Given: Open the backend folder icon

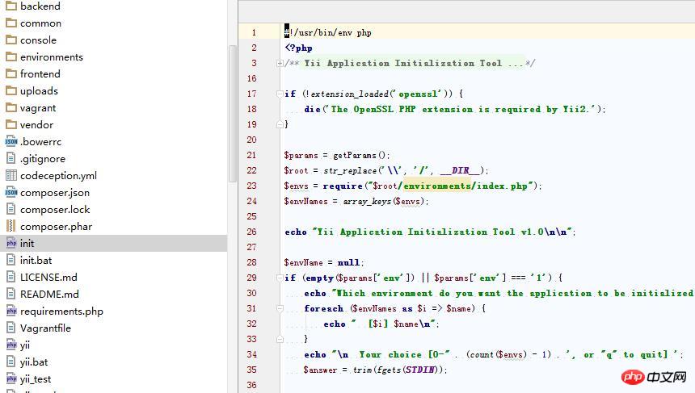Looking at the screenshot, I should 11,6.
